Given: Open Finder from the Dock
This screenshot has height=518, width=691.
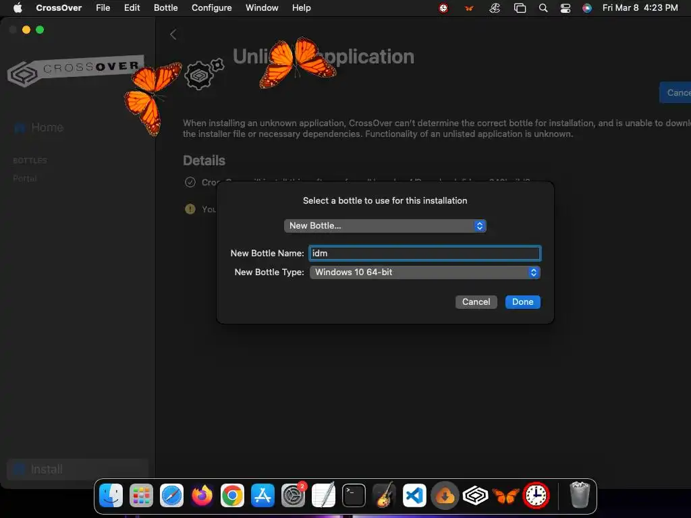Looking at the screenshot, I should point(111,496).
